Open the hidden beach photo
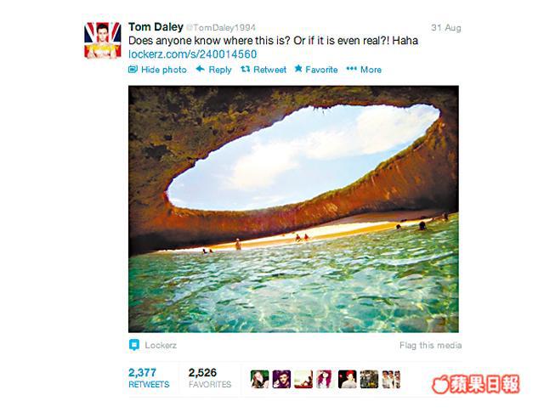Screen dimensions: 544x418 pyautogui.click(x=293, y=209)
